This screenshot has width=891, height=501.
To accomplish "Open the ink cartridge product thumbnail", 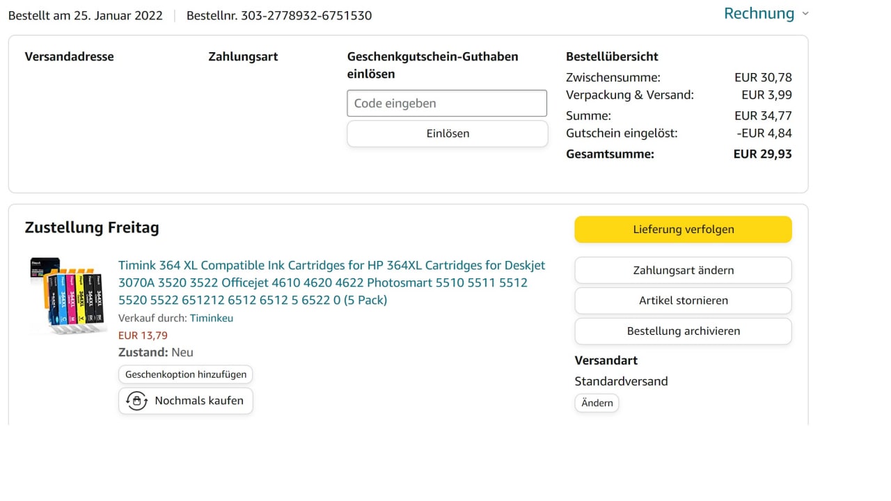I will click(68, 295).
